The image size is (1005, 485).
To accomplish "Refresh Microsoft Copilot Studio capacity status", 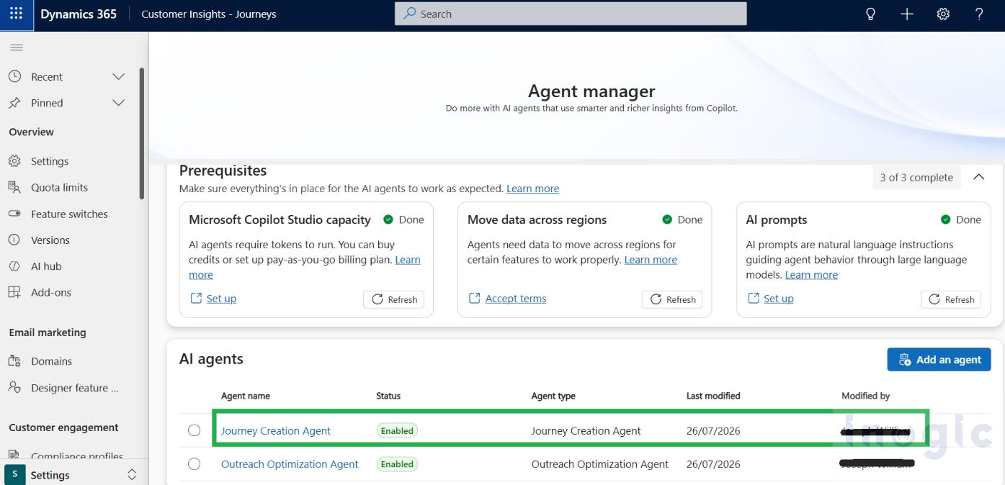I will point(394,299).
